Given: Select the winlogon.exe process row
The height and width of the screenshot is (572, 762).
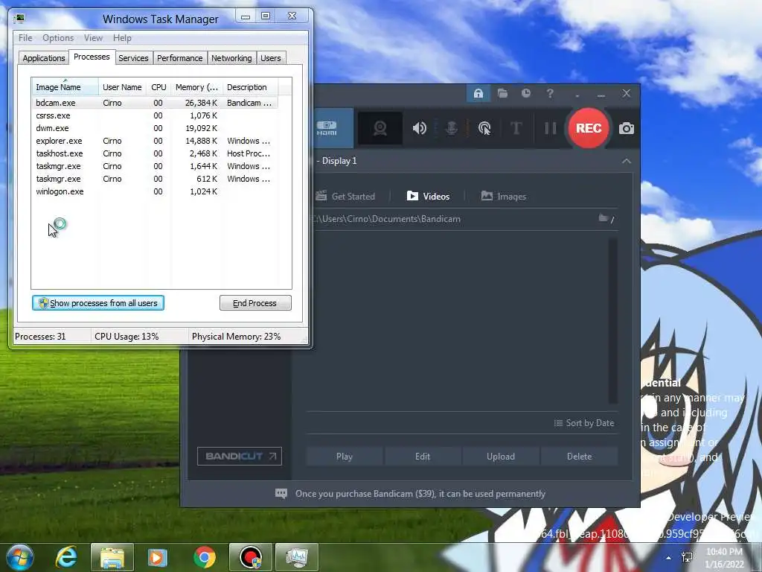Looking at the screenshot, I should [x=155, y=191].
